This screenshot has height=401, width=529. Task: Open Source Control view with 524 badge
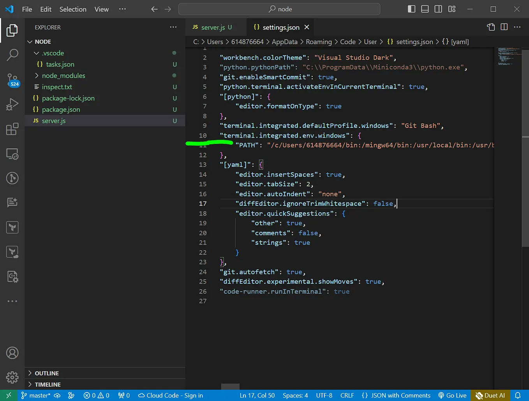[x=12, y=80]
